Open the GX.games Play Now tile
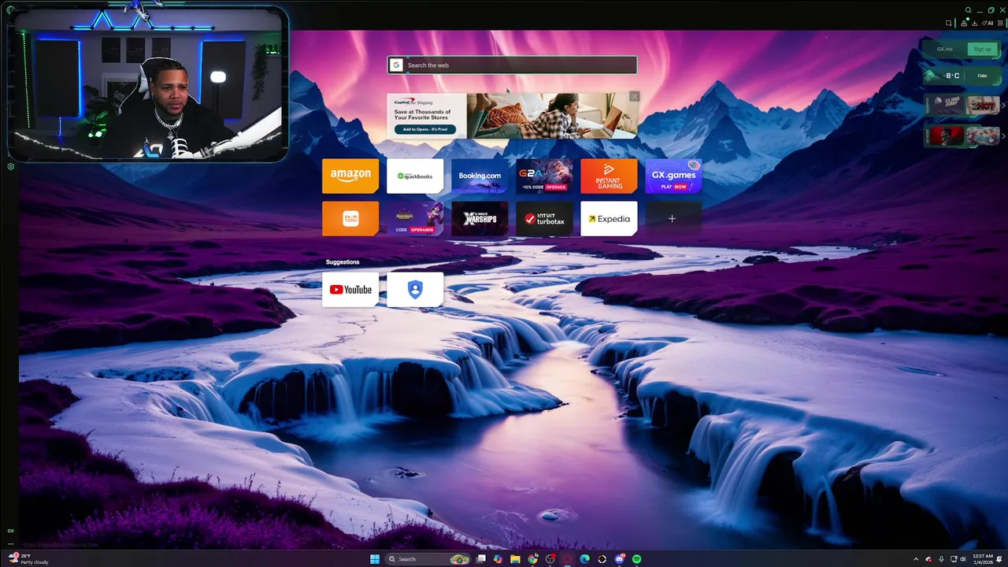 pyautogui.click(x=673, y=176)
